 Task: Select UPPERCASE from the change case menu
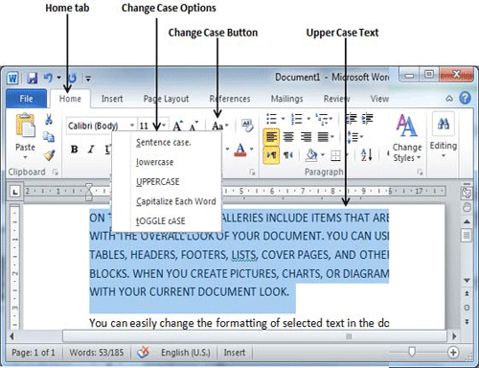(158, 182)
